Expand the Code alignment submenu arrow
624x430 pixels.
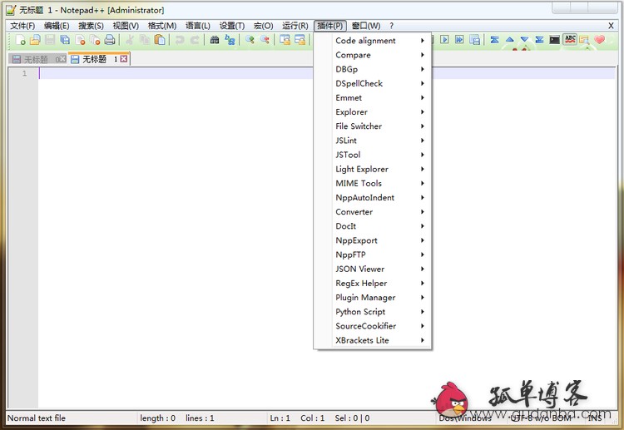coord(422,41)
